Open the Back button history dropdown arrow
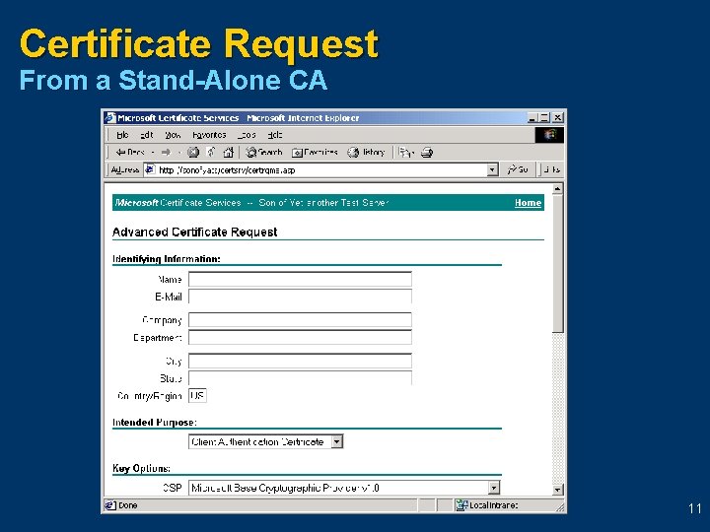 (x=153, y=153)
